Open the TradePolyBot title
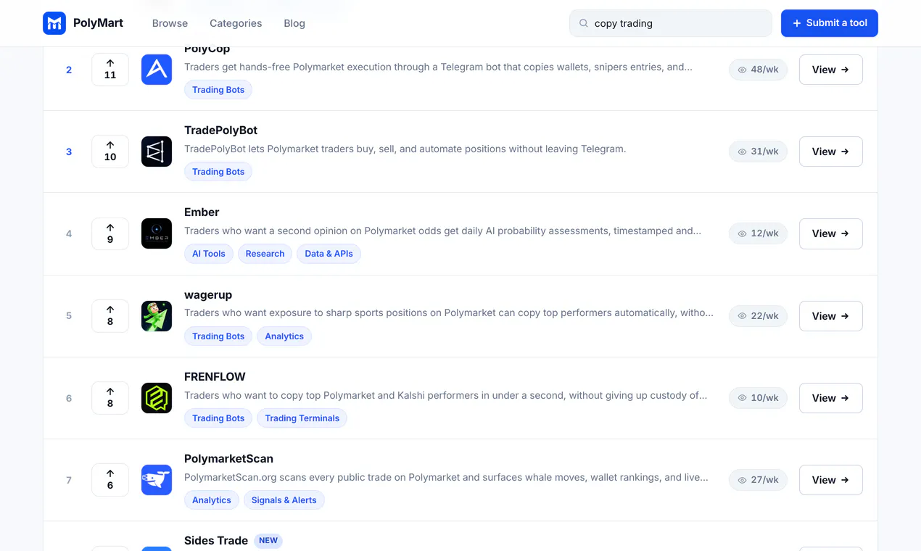This screenshot has height=551, width=921. [x=220, y=130]
